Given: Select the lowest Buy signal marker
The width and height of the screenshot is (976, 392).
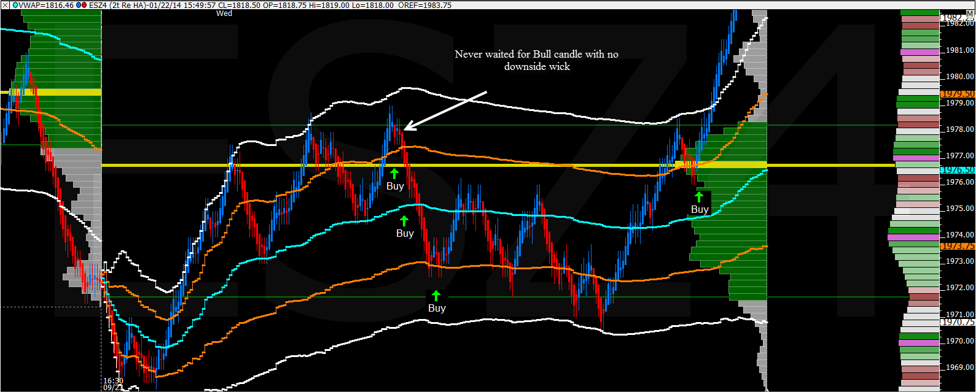Looking at the screenshot, I should point(437,302).
